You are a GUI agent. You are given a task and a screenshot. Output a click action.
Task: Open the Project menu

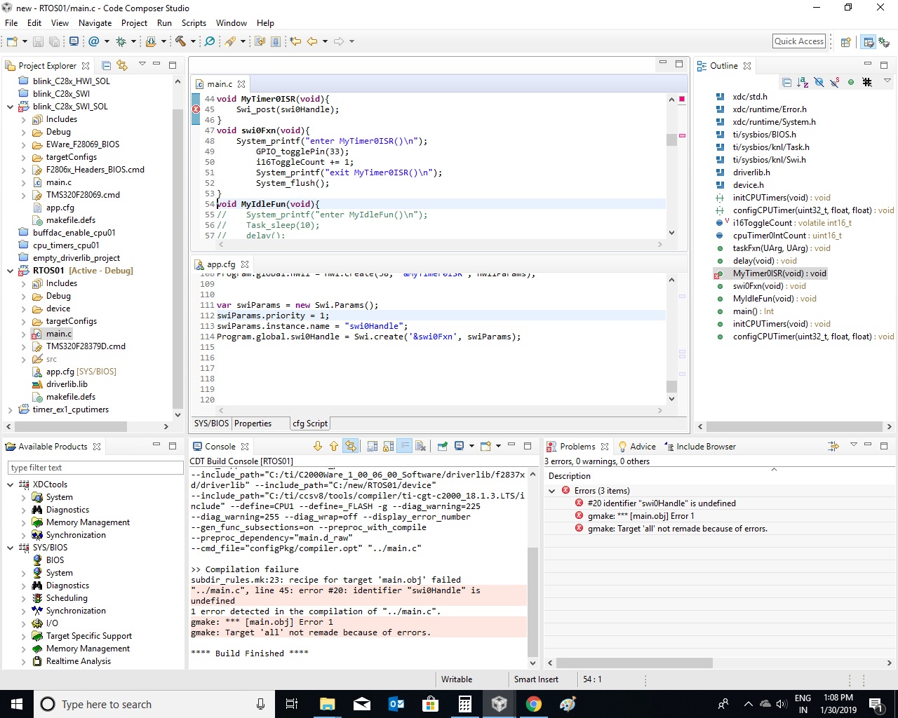pyautogui.click(x=134, y=22)
